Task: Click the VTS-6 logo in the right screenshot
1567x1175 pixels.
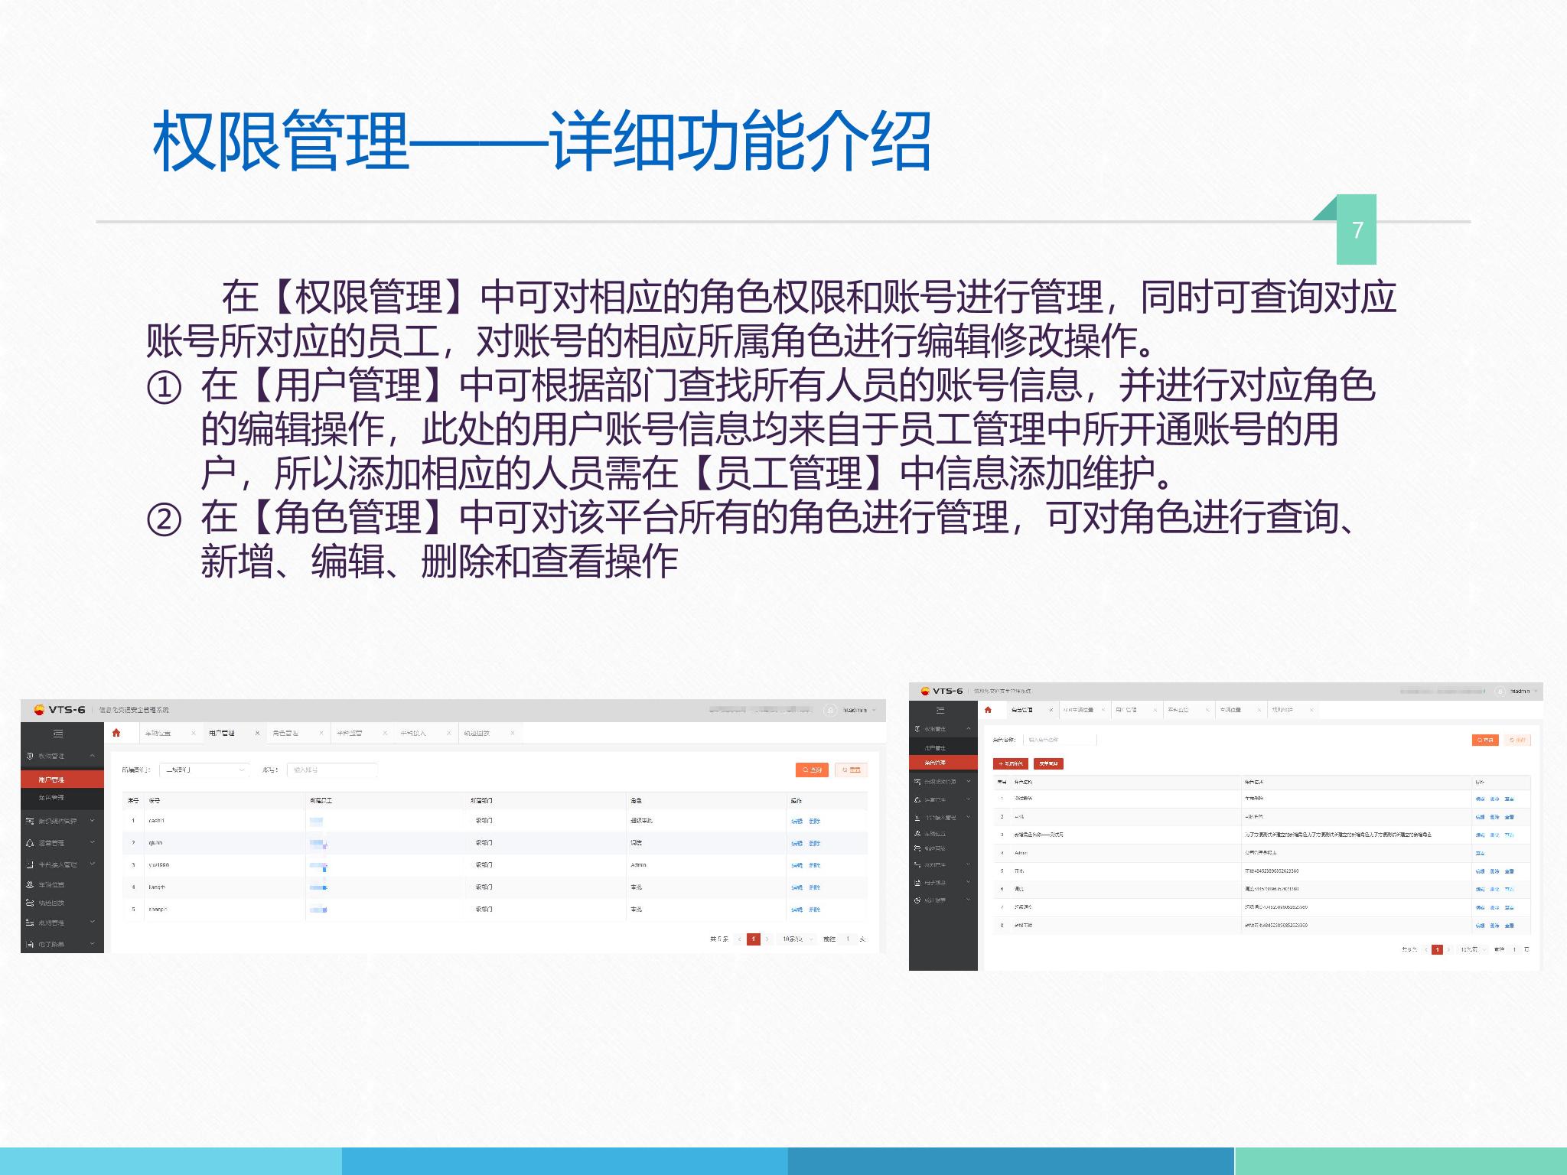Action: point(942,691)
